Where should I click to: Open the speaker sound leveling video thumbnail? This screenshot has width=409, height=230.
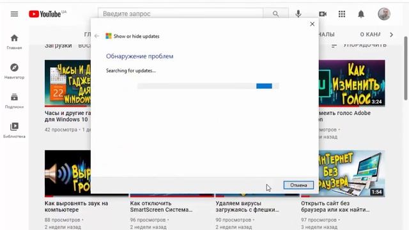click(68, 173)
